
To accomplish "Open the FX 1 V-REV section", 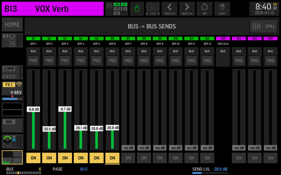I will coord(12,88).
